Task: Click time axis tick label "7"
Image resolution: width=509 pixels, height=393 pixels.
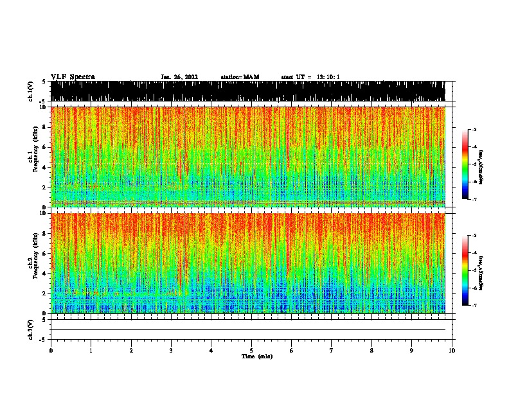Action: click(x=332, y=351)
